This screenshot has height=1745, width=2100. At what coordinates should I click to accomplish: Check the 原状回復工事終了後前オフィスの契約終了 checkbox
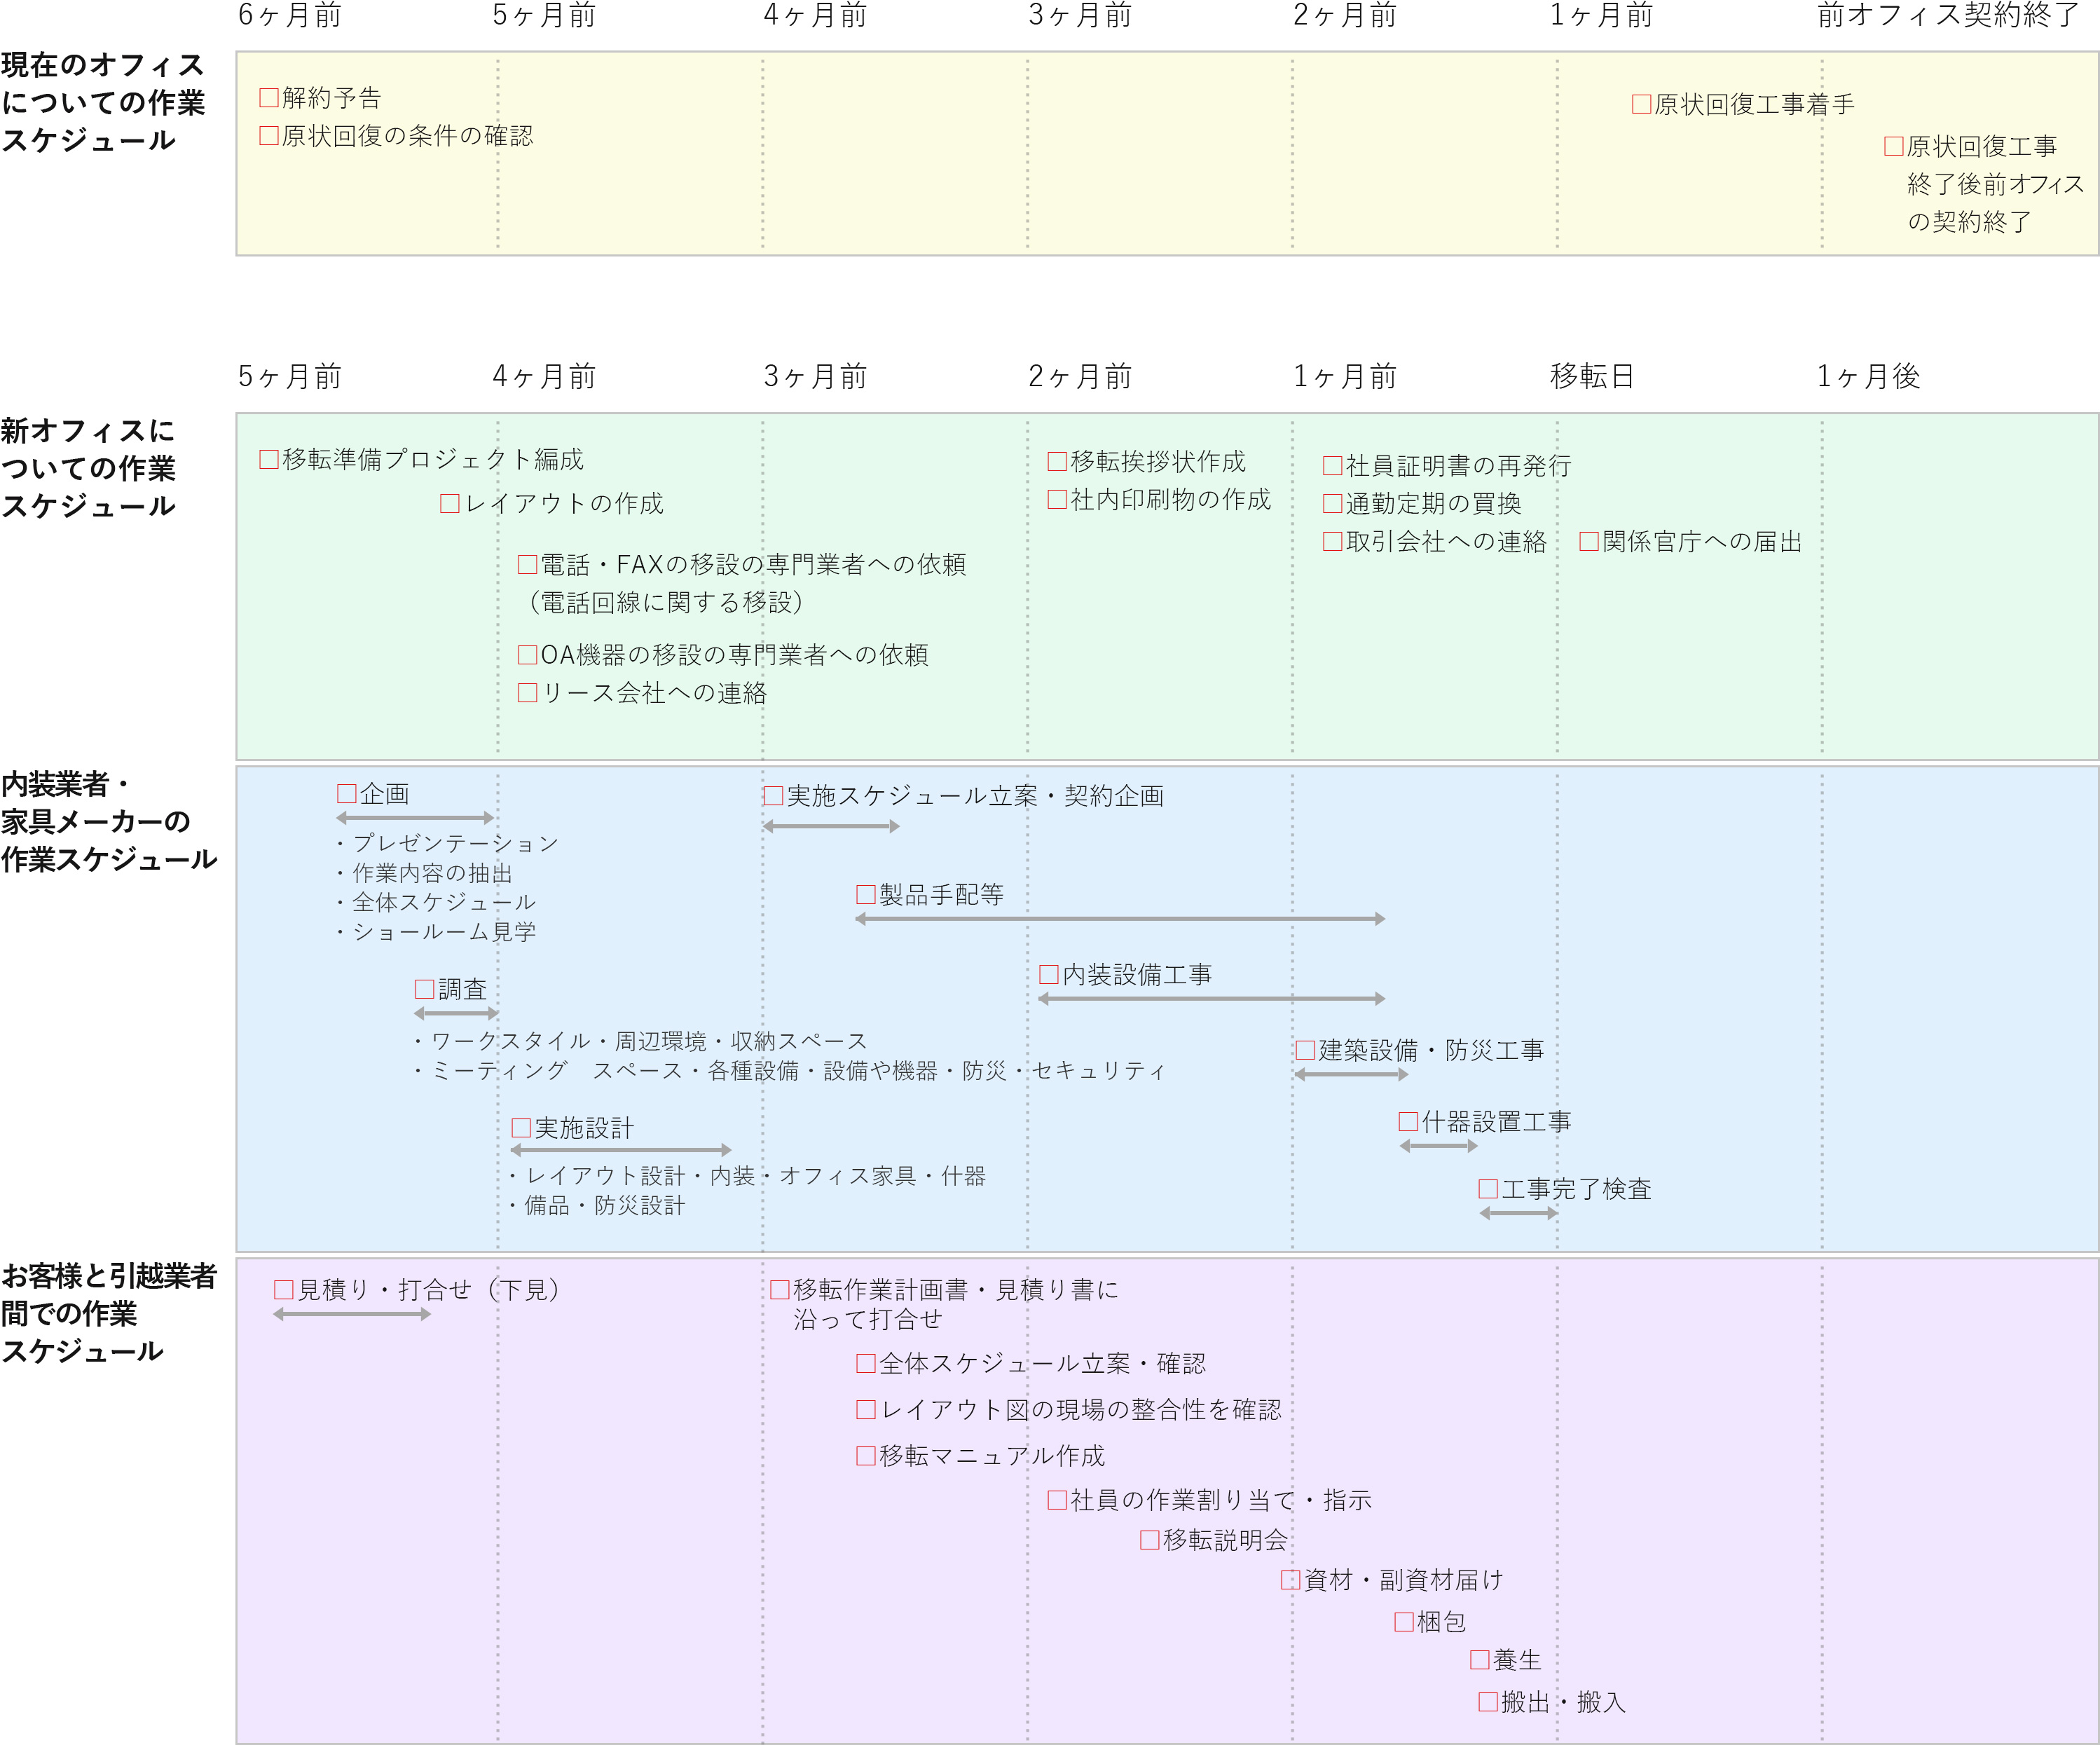pos(1894,146)
